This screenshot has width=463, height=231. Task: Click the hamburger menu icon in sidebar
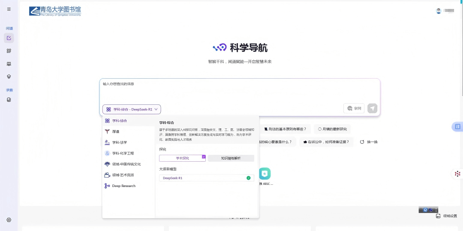click(9, 9)
